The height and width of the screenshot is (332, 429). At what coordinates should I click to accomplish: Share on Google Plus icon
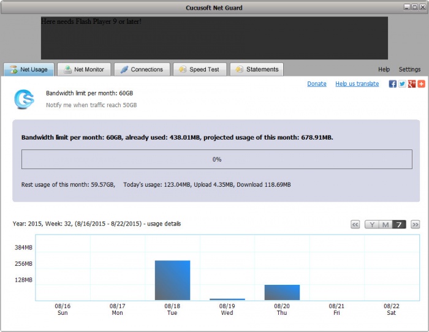[412, 84]
